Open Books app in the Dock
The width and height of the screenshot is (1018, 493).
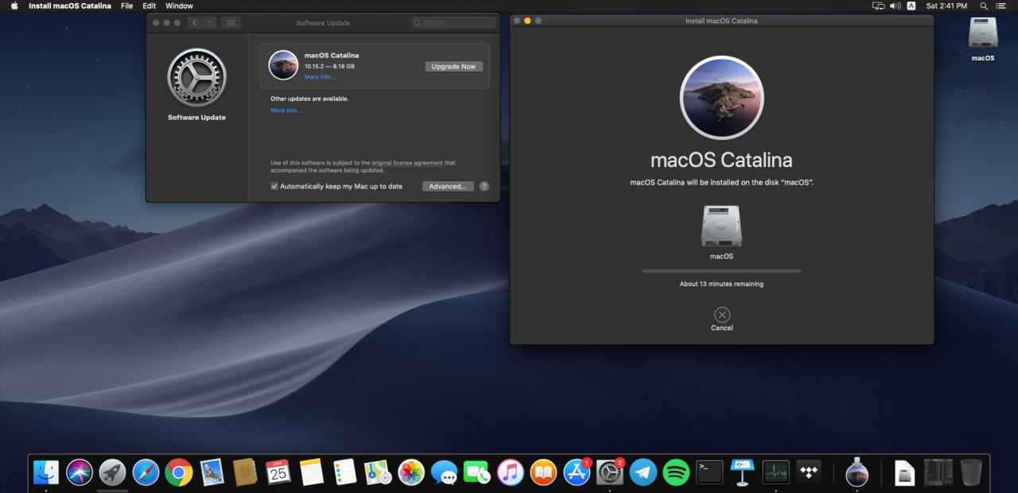pyautogui.click(x=543, y=472)
